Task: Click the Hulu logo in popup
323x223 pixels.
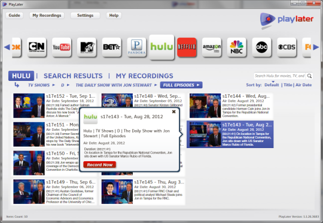Action: 90,117
